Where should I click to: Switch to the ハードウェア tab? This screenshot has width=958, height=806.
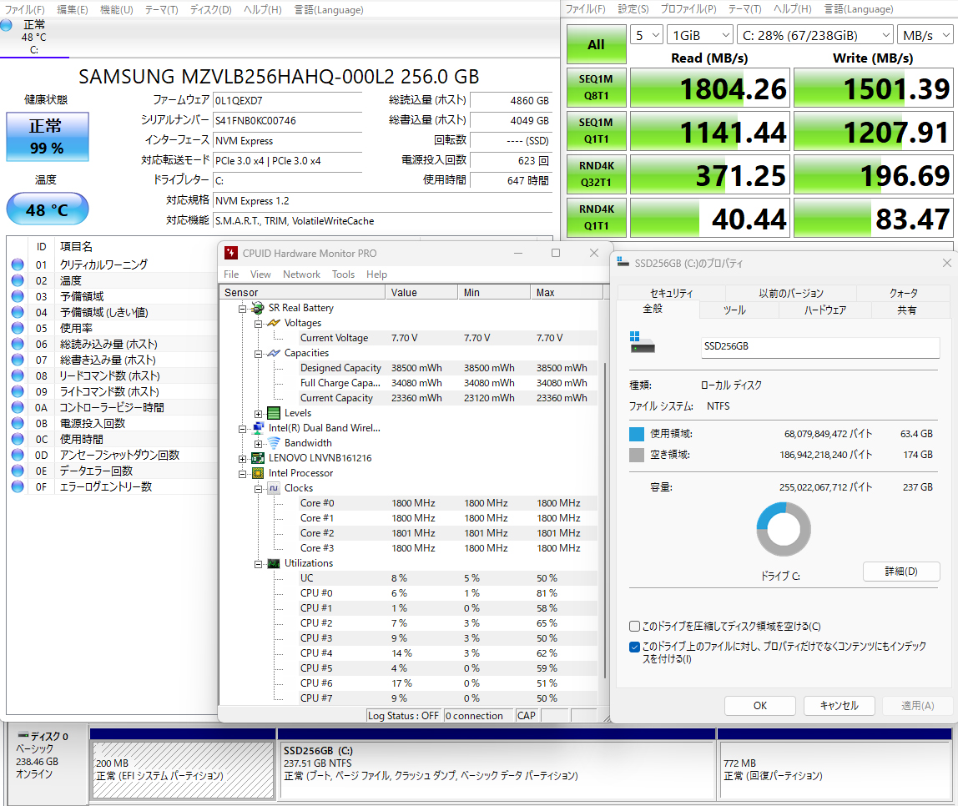point(824,310)
